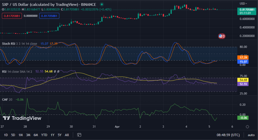Open the go-to-date calendar icon
Screen dimensions: 258x140
(x=79, y=135)
